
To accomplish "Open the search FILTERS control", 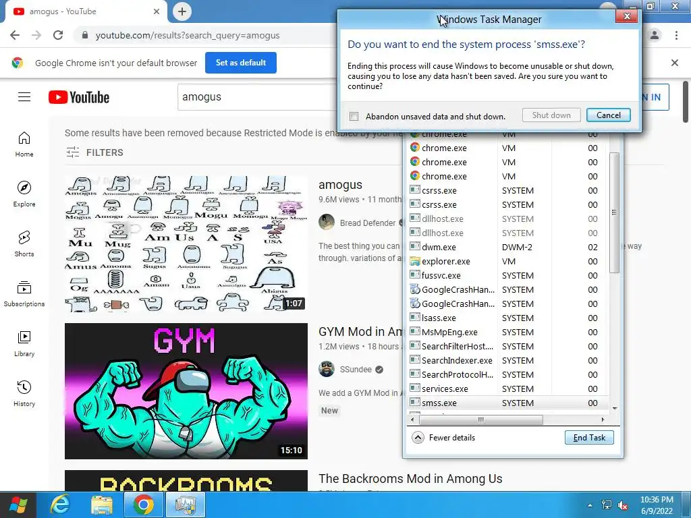I will [x=94, y=152].
